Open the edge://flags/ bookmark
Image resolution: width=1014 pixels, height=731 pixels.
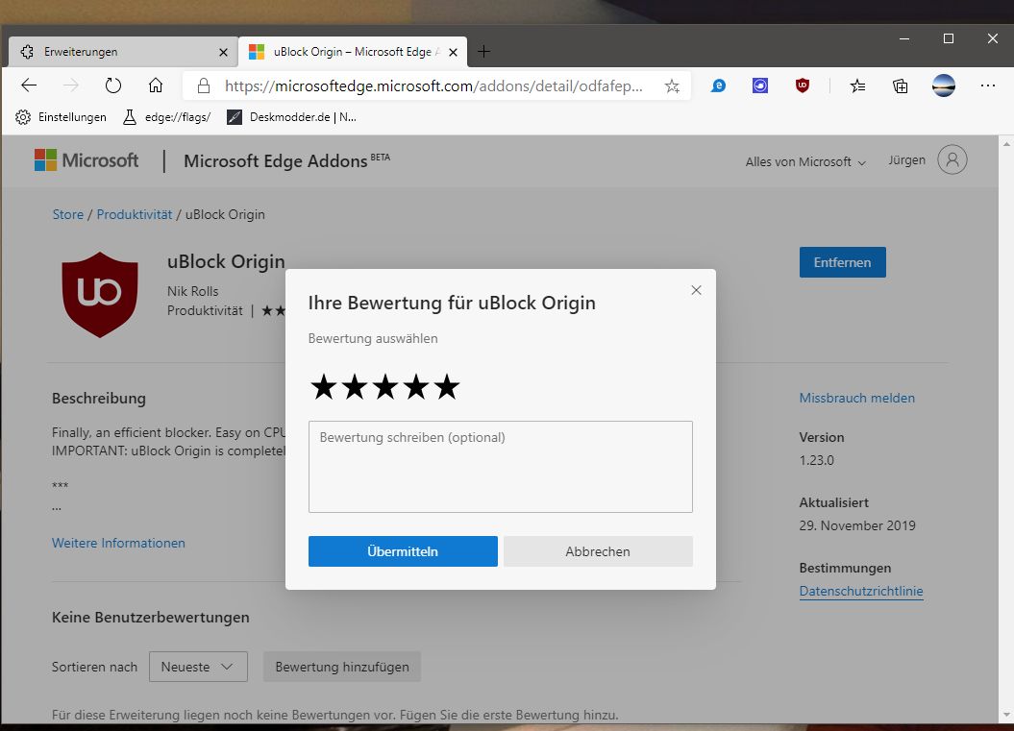point(166,117)
